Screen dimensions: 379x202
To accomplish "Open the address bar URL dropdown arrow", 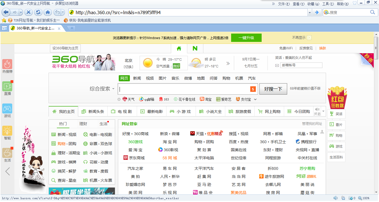I will 310,12.
